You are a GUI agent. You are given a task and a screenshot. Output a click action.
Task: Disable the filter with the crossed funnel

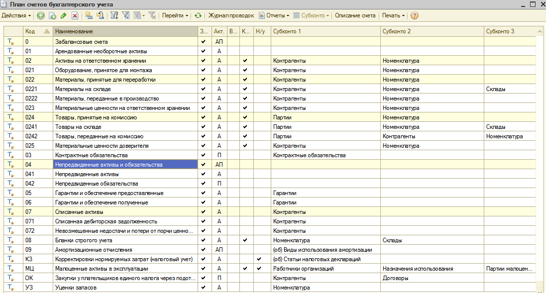[152, 15]
